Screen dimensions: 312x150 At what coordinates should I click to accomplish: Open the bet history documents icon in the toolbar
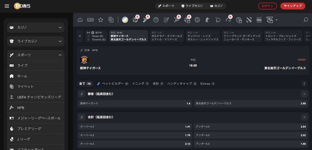click(111, 20)
